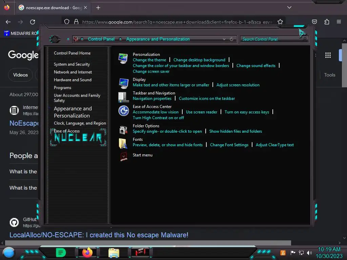The height and width of the screenshot is (260, 347).
Task: Click the Firefox forward arrow
Action: (20, 22)
